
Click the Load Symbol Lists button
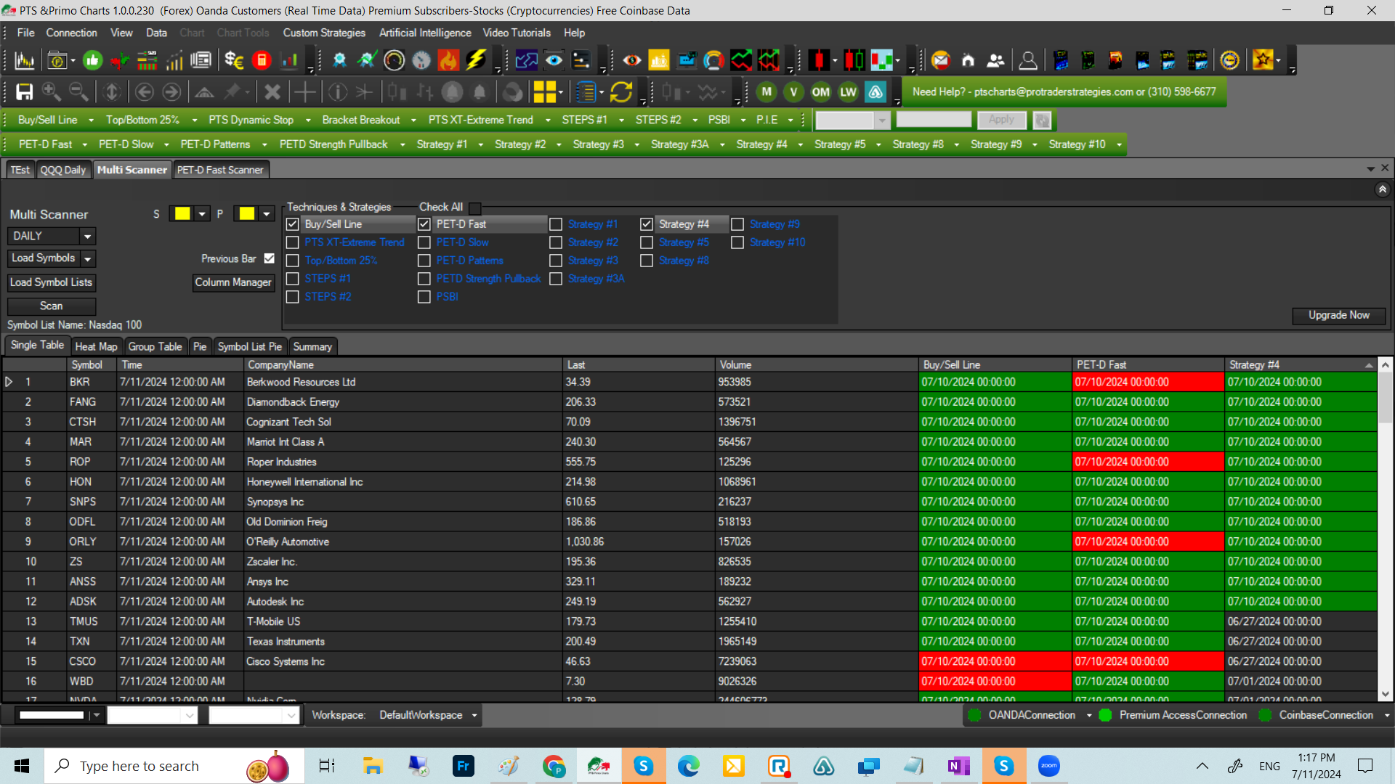coord(51,282)
